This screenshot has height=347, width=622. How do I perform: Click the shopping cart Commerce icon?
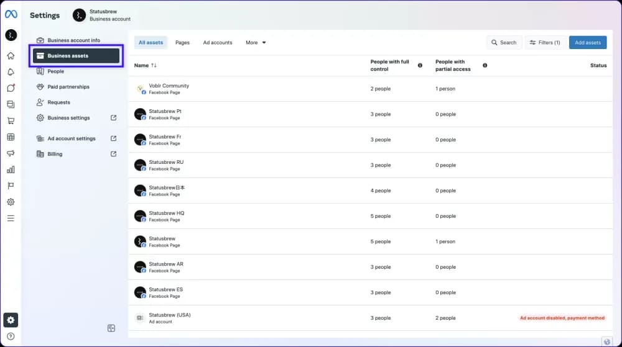(x=11, y=121)
